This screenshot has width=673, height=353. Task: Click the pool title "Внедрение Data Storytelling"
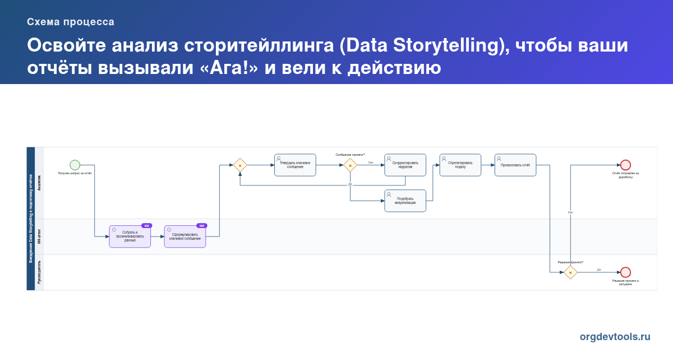31,219
